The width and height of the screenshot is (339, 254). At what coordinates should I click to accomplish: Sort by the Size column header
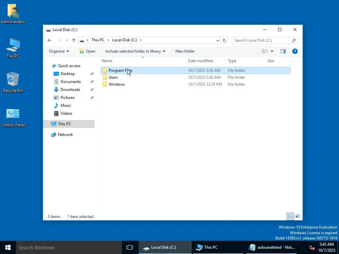(278, 61)
